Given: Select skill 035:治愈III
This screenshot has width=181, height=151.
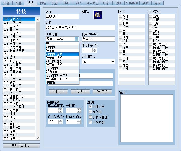Looking at the screenshot, I should (19, 138).
